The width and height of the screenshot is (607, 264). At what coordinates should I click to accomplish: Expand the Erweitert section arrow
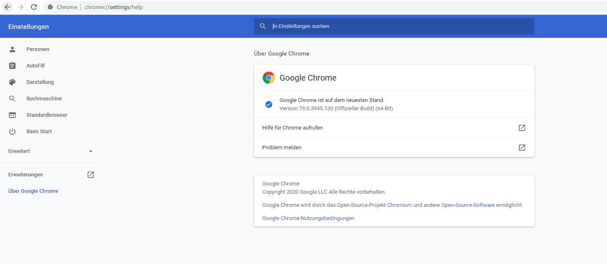coord(91,151)
